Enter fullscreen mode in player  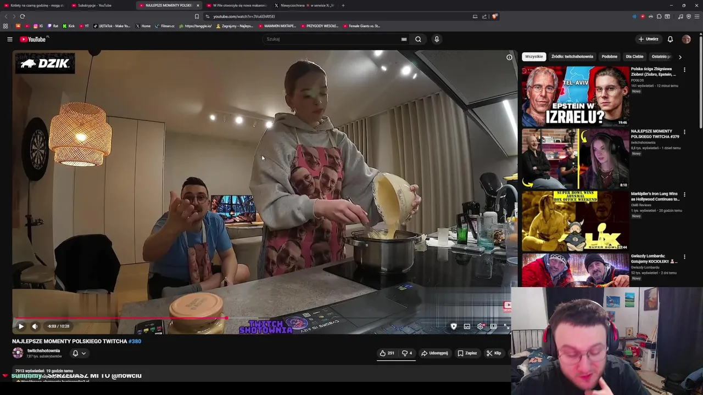point(506,326)
